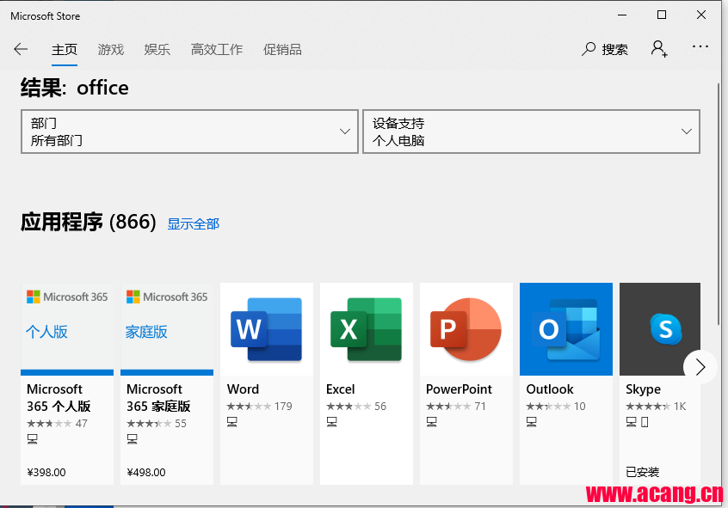Viewport: 728px width, 508px height.
Task: Click the Microsoft 365 家庭版 title
Action: pos(158,398)
